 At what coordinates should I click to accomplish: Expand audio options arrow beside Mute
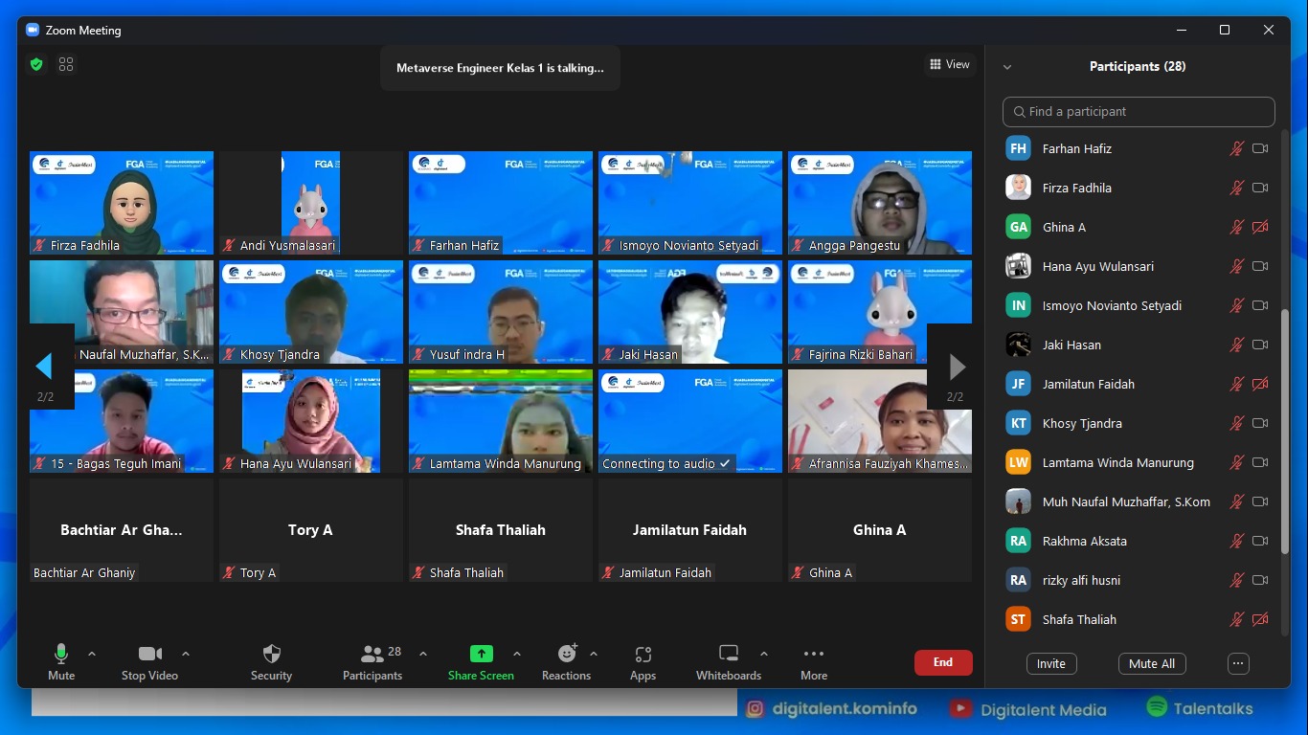[92, 655]
